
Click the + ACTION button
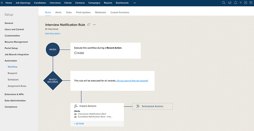[79, 124]
